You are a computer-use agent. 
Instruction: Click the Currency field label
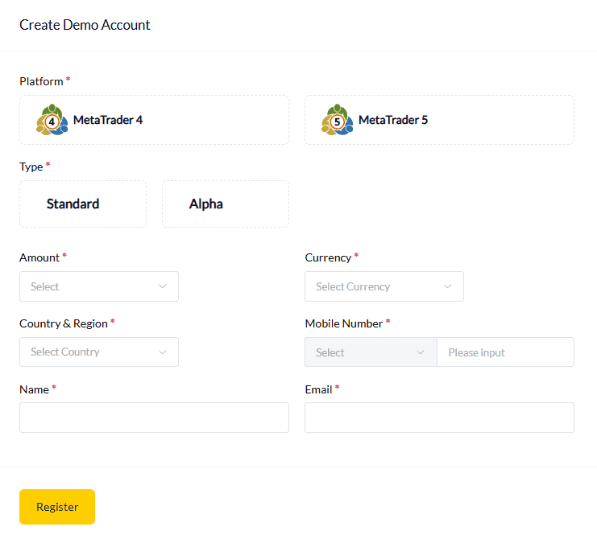click(328, 257)
